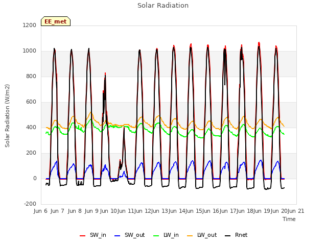This screenshot has width=327, height=245.
Task: Click the blue SW_out legend color marker
Action: [118, 236]
